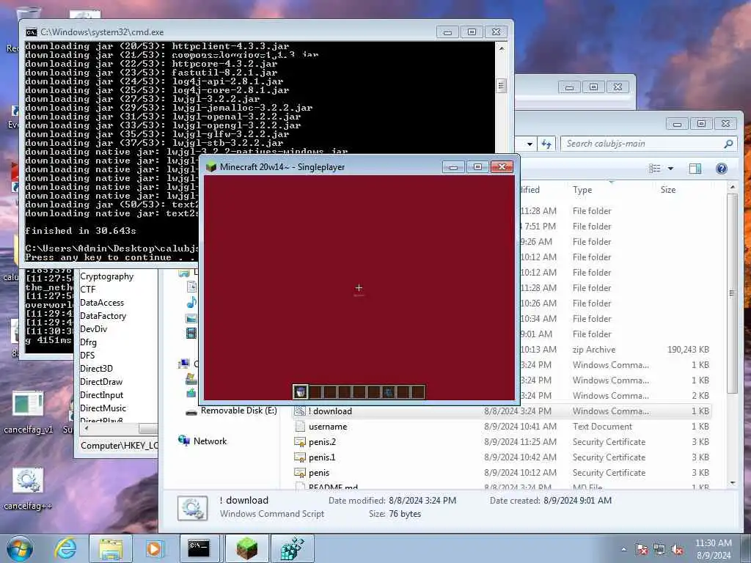Click the Videos library icon in navigation pane
This screenshot has width=751, height=563.
pyautogui.click(x=191, y=333)
